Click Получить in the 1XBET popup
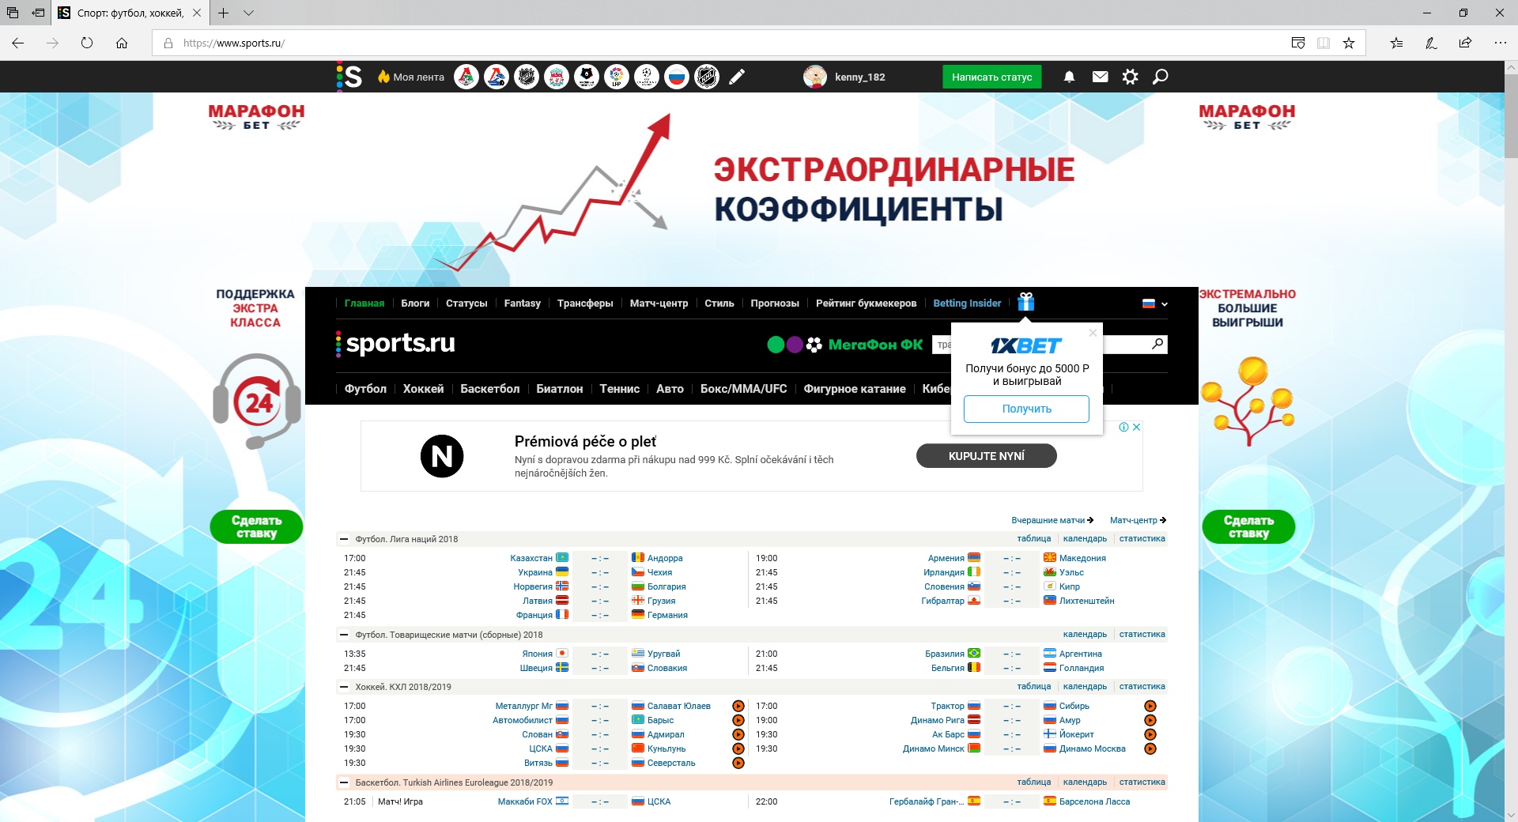1518x822 pixels. 1026,409
